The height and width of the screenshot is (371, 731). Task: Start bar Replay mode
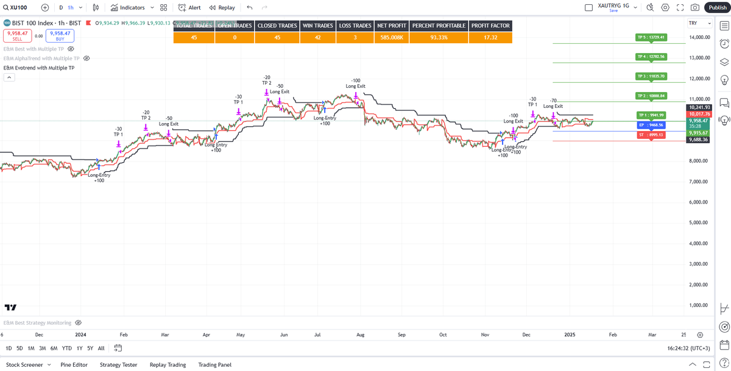point(222,7)
